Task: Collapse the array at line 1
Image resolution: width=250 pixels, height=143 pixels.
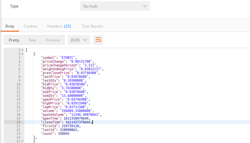Action: click(x=22, y=50)
